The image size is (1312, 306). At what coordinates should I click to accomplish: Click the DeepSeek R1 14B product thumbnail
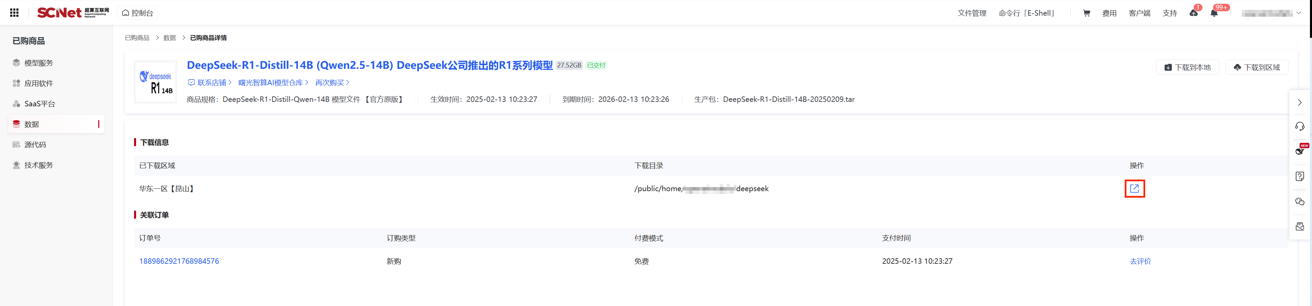[x=155, y=82]
